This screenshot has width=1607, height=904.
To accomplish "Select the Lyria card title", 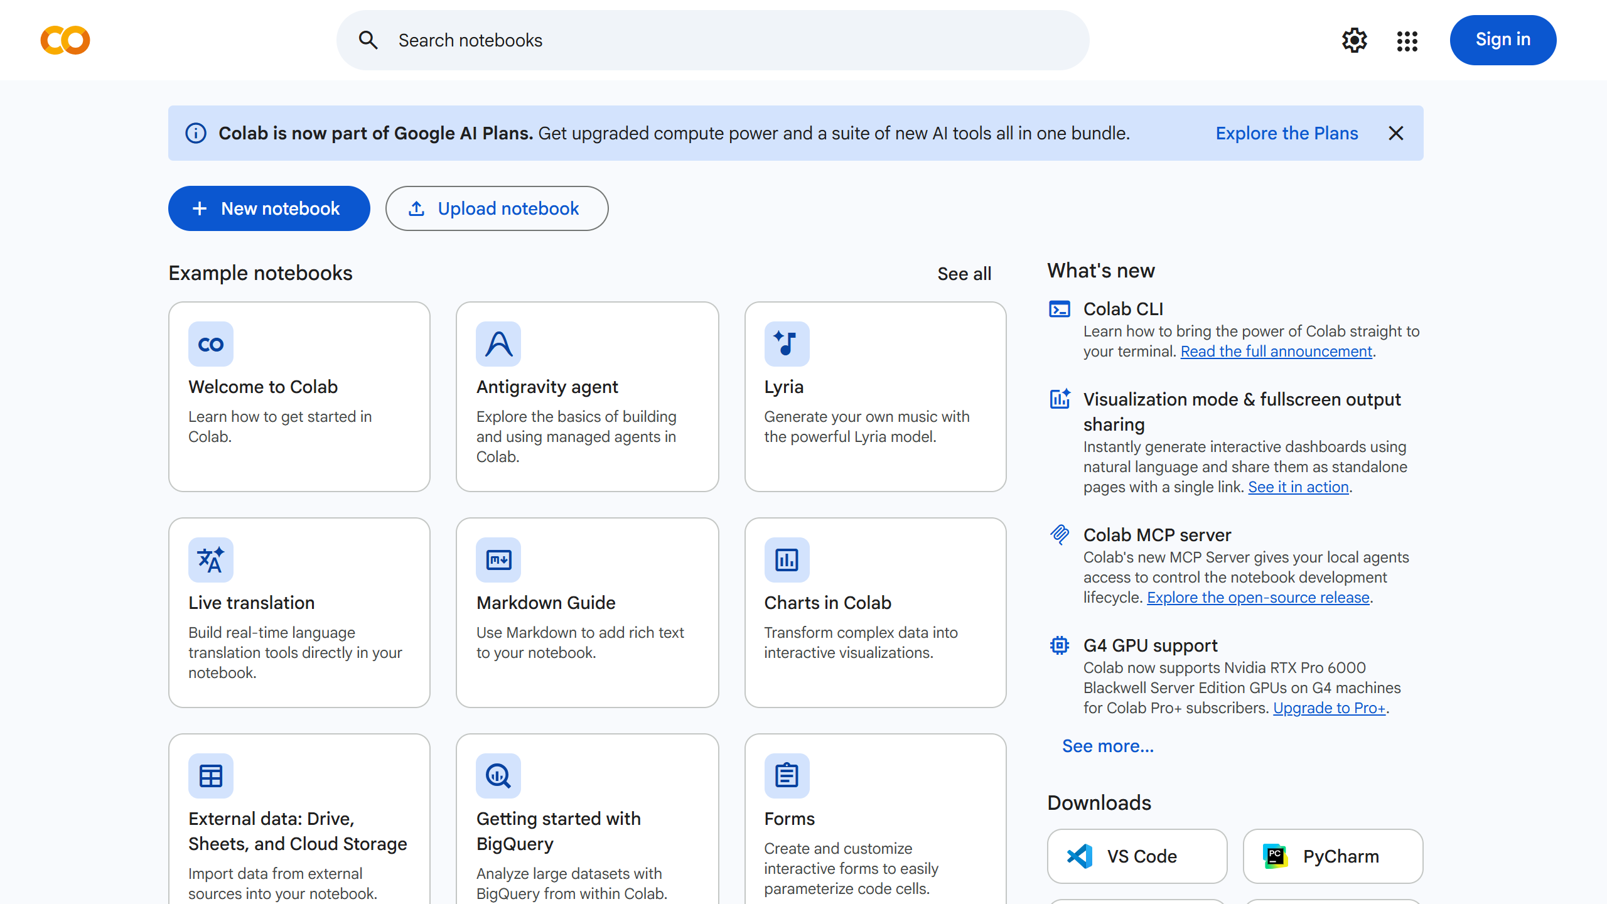I will (x=783, y=387).
